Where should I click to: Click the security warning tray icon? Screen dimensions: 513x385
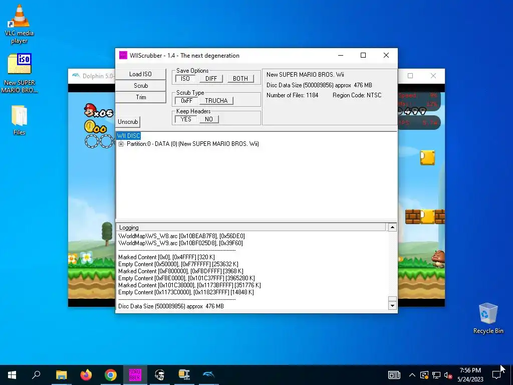pyautogui.click(x=424, y=375)
